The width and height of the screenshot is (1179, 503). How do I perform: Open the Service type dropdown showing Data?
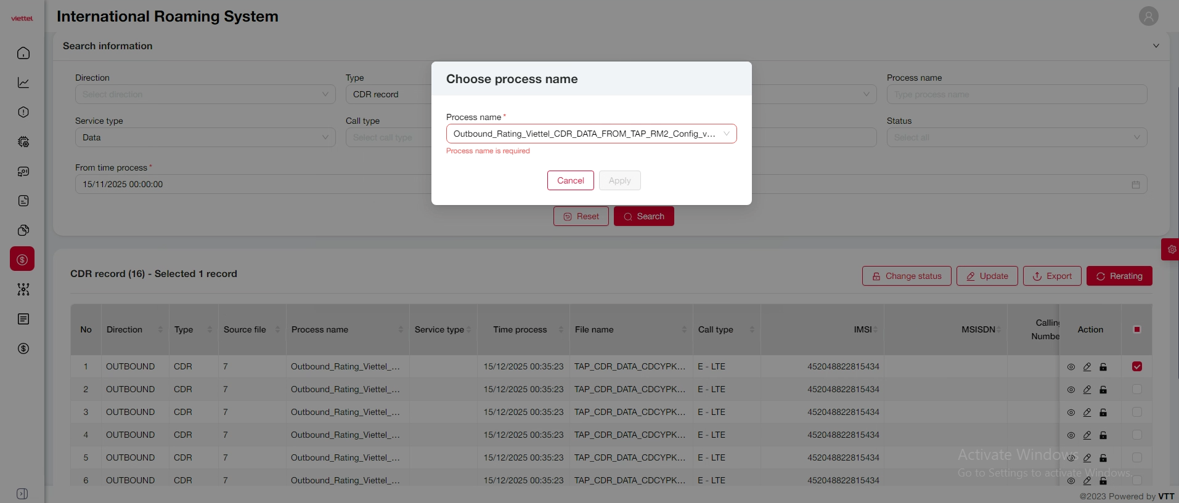coord(205,137)
